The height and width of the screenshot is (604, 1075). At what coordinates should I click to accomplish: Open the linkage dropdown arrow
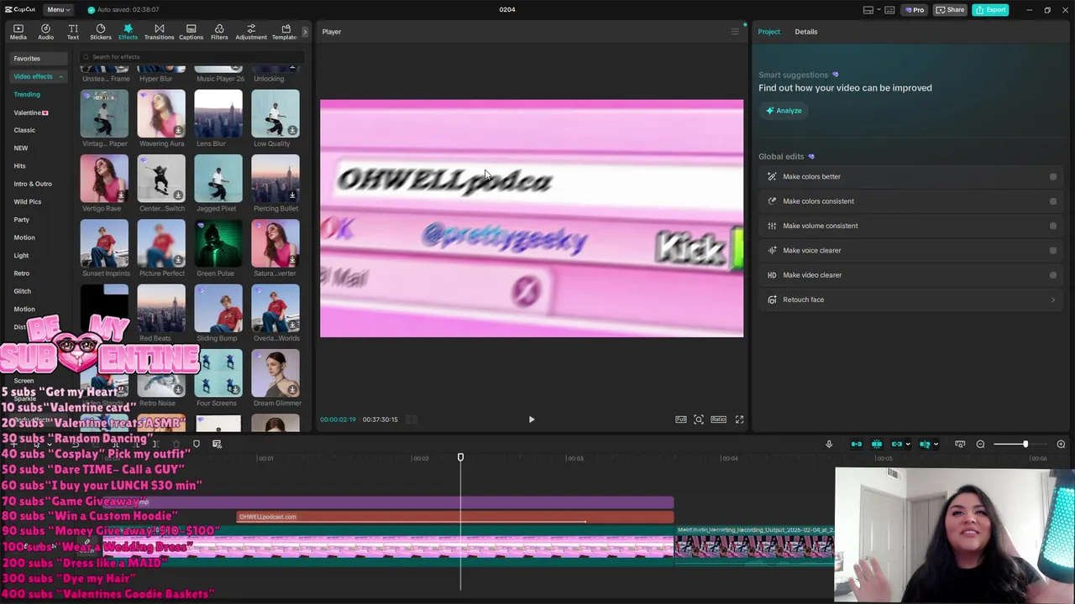point(908,445)
